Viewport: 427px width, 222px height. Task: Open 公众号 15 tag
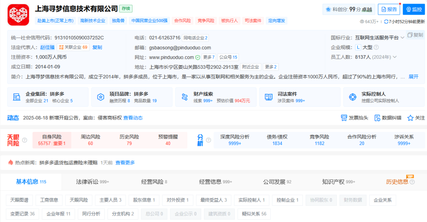pos(228,57)
